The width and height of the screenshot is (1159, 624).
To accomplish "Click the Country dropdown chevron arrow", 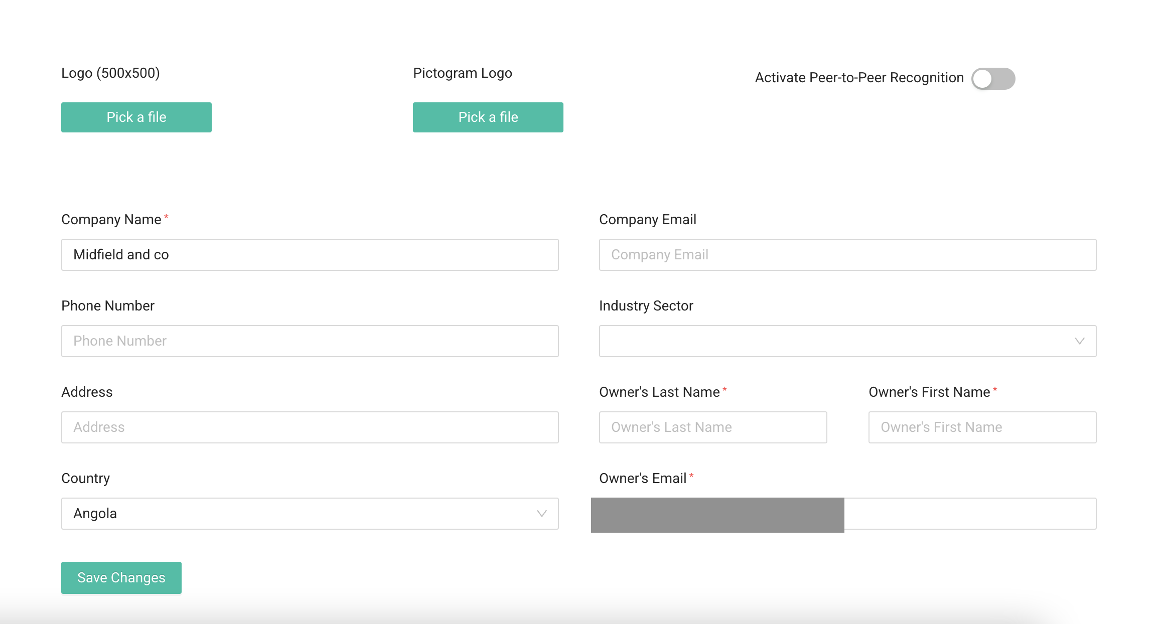I will (541, 514).
